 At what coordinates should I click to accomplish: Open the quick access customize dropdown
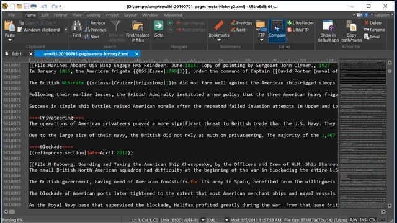click(60, 6)
